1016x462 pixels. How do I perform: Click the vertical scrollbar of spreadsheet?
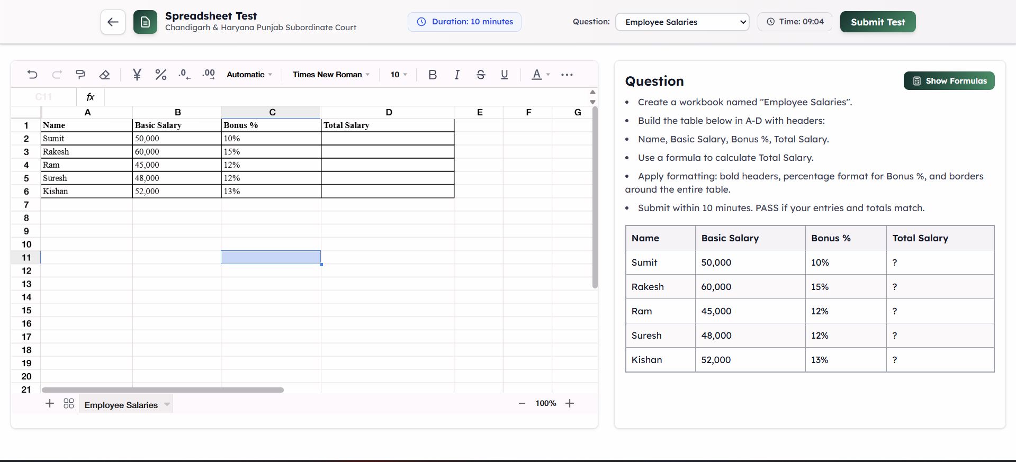pos(595,197)
